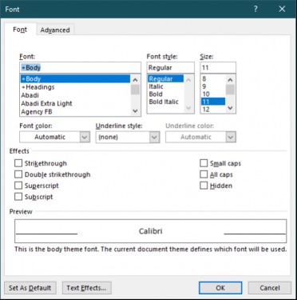297x300 pixels.
Task: Choose Abadi Extra Light font
Action: (75, 103)
